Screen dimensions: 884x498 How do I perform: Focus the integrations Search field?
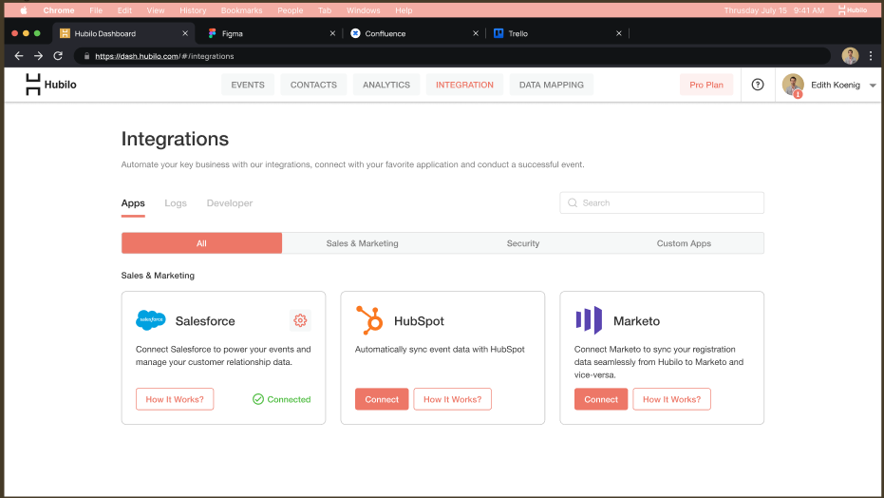coord(662,203)
